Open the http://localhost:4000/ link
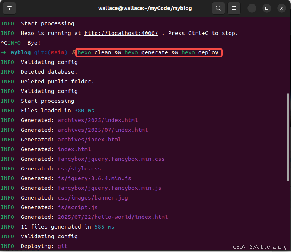This screenshot has height=252, width=291. coord(121,33)
